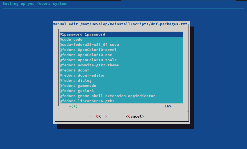Screen dimensions: 247x149
Task: Select the '@fedora dconf-editor' line
Action: (121, 75)
